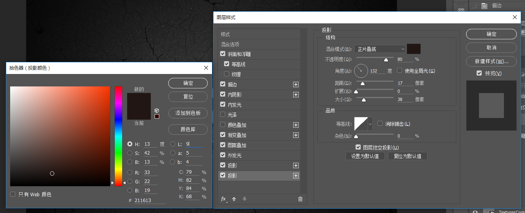525x213 pixels.
Task: Select the H hue radio button
Action: pos(130,144)
